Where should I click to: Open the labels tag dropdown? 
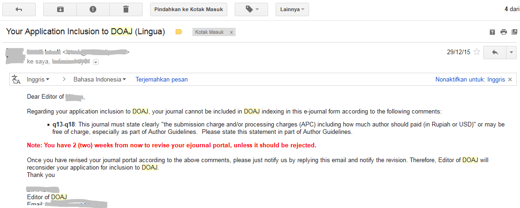[251, 9]
